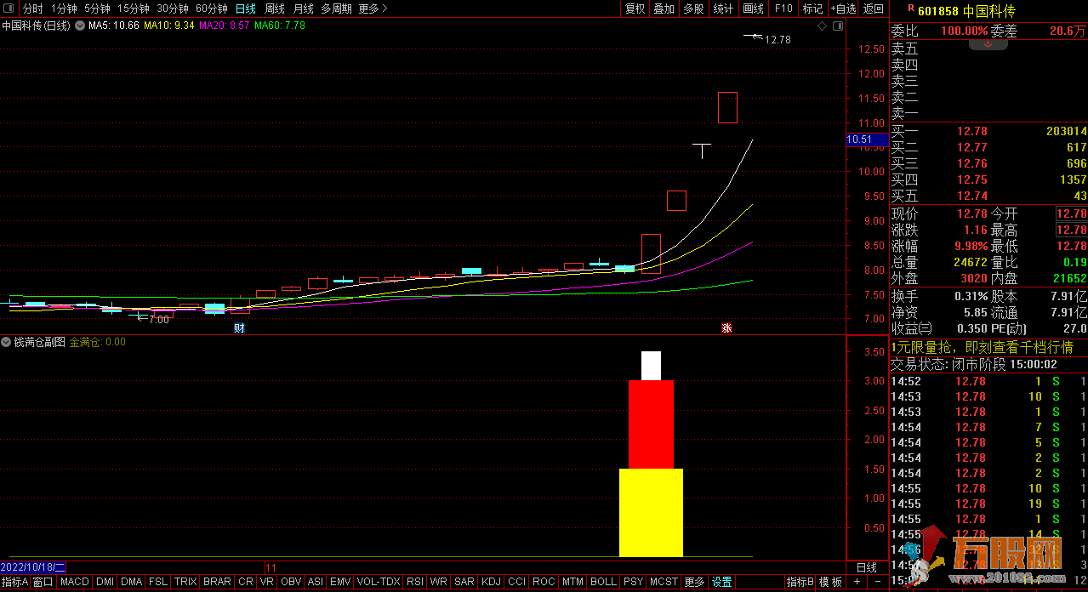Select the DMA indicator
1088x592 pixels.
coord(131,582)
